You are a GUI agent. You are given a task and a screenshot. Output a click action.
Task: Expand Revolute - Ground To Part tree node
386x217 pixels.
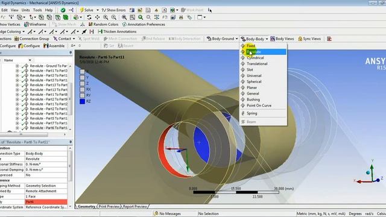[17, 66]
